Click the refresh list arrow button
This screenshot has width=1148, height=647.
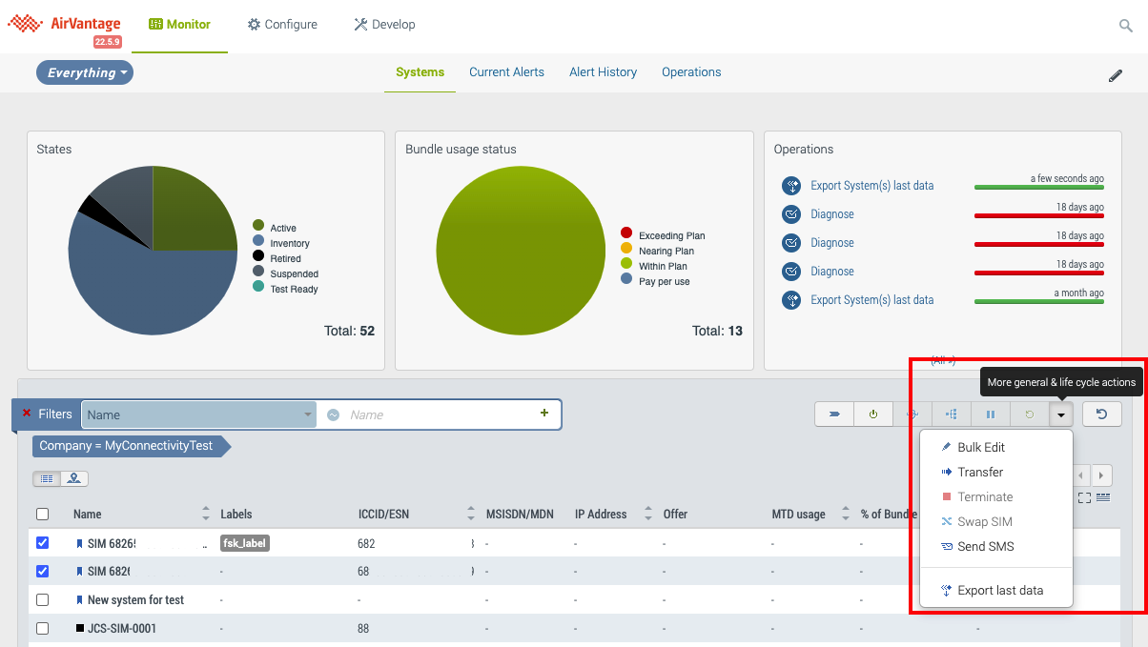coord(1101,414)
